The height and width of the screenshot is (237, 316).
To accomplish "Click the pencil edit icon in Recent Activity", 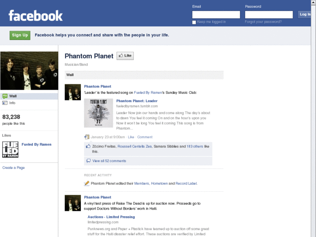I will click(86, 184).
